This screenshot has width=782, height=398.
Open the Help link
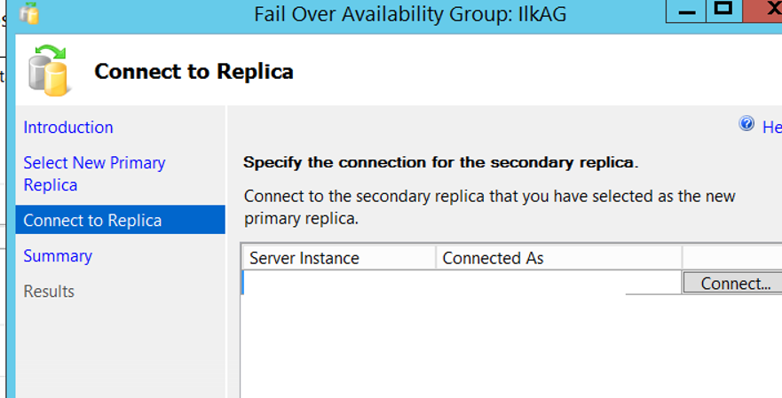tap(771, 127)
